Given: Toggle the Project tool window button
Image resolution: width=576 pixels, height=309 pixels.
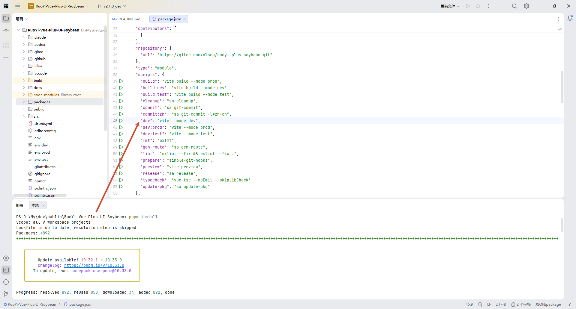Looking at the screenshot, I should tap(6, 18).
